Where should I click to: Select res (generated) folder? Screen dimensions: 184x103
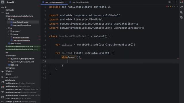point(12,77)
